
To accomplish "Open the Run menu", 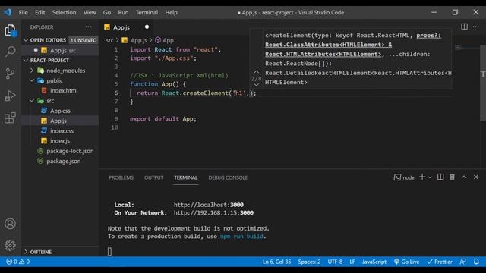I will pos(123,12).
